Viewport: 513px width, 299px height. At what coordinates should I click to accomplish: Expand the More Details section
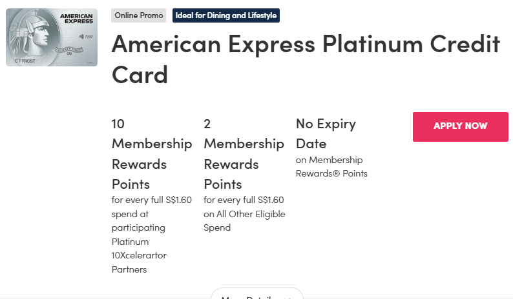point(256,296)
